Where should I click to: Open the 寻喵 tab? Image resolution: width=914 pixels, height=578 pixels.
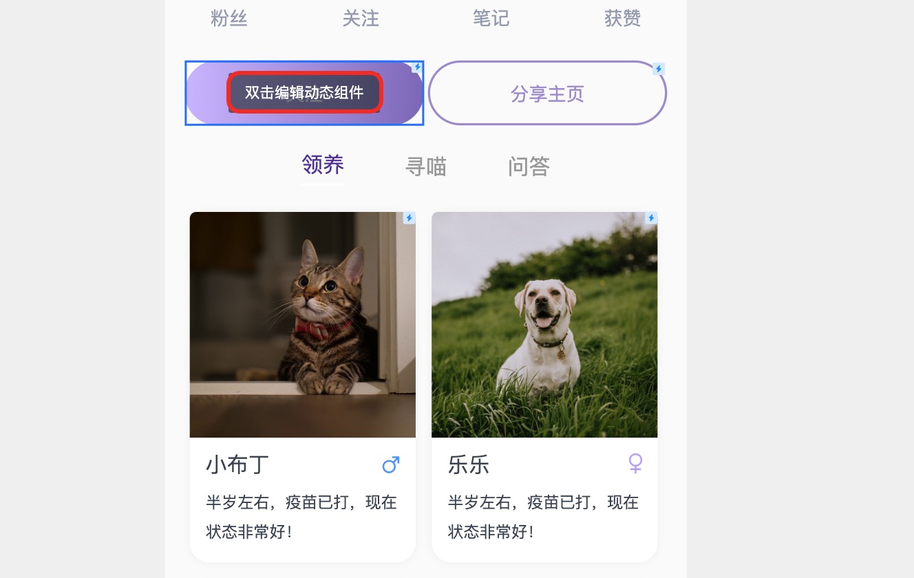tap(426, 167)
